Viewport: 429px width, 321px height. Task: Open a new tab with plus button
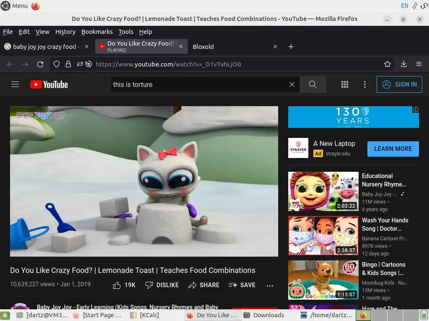(291, 47)
